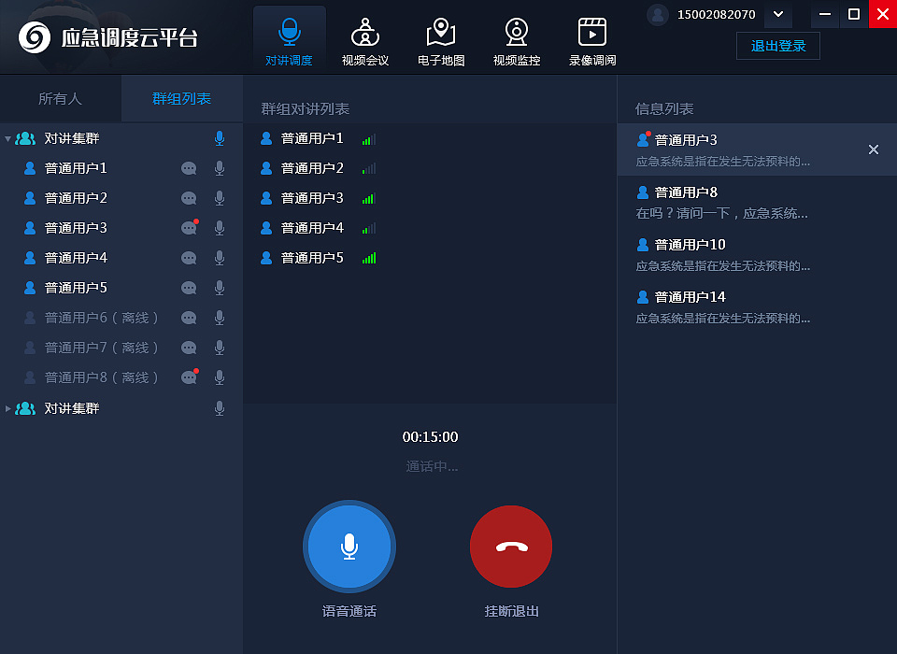Screen dimensions: 897x654
Task: Open the 录像调阅 recording playback panel
Action: coord(592,37)
